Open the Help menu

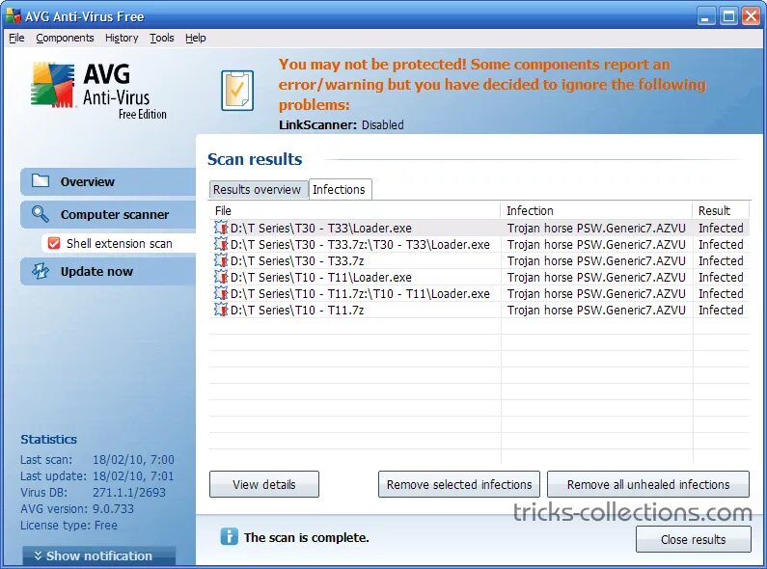tap(195, 38)
